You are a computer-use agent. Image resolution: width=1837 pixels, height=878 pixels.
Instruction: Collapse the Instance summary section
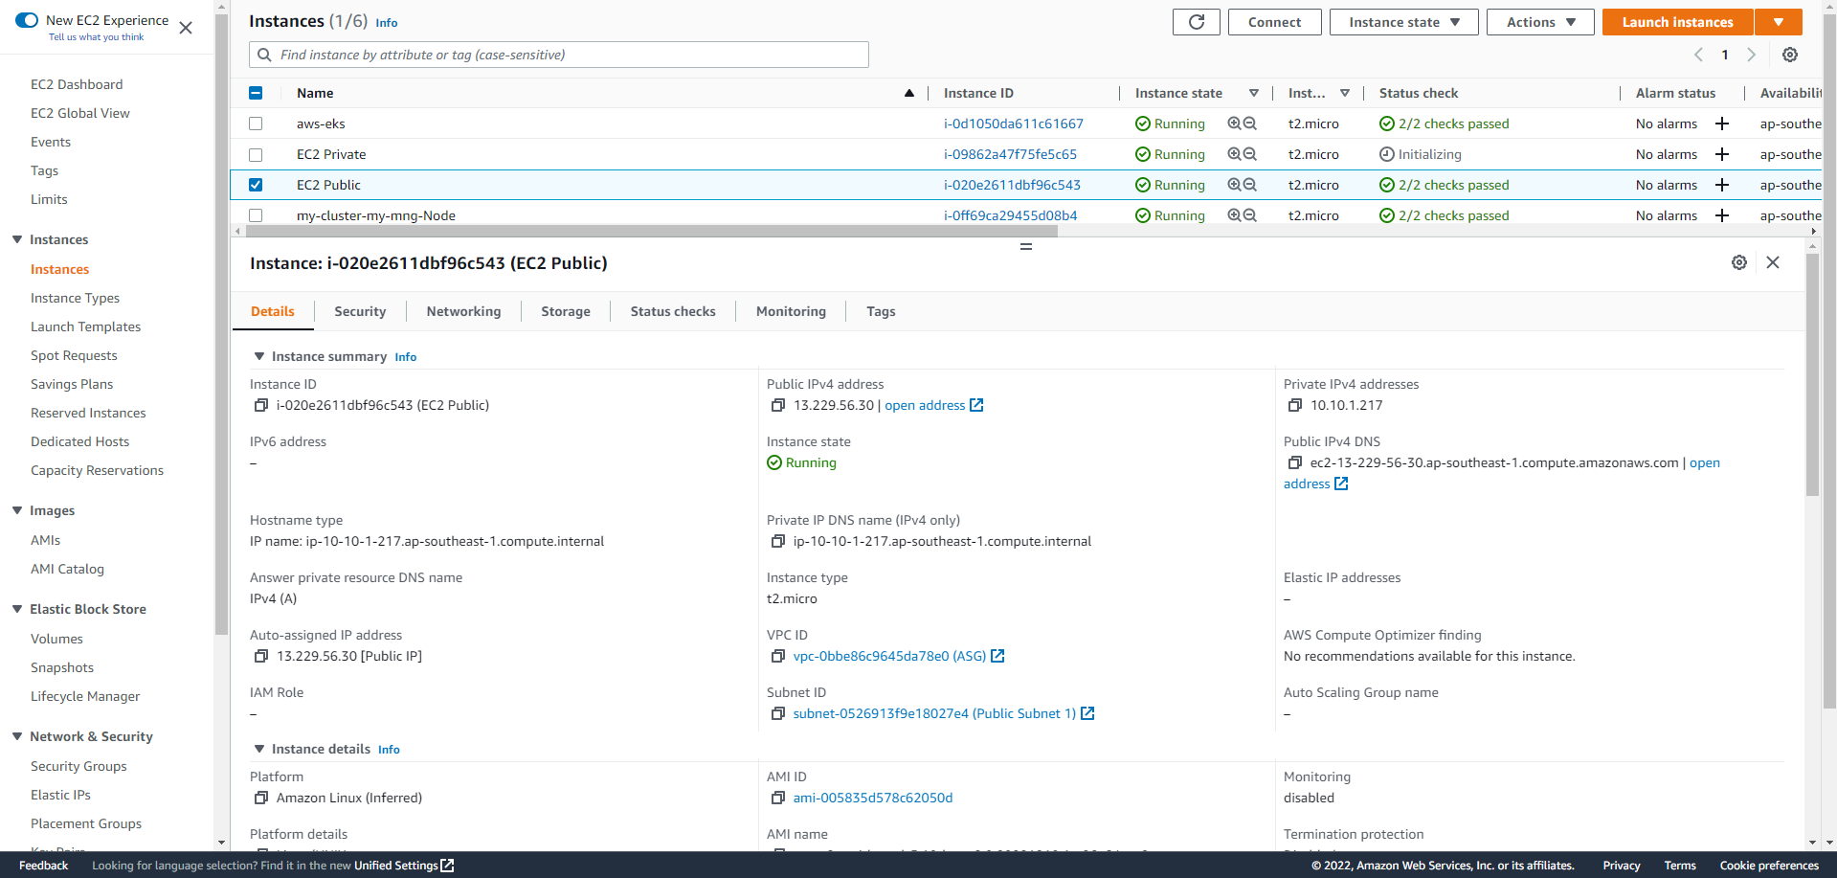258,356
